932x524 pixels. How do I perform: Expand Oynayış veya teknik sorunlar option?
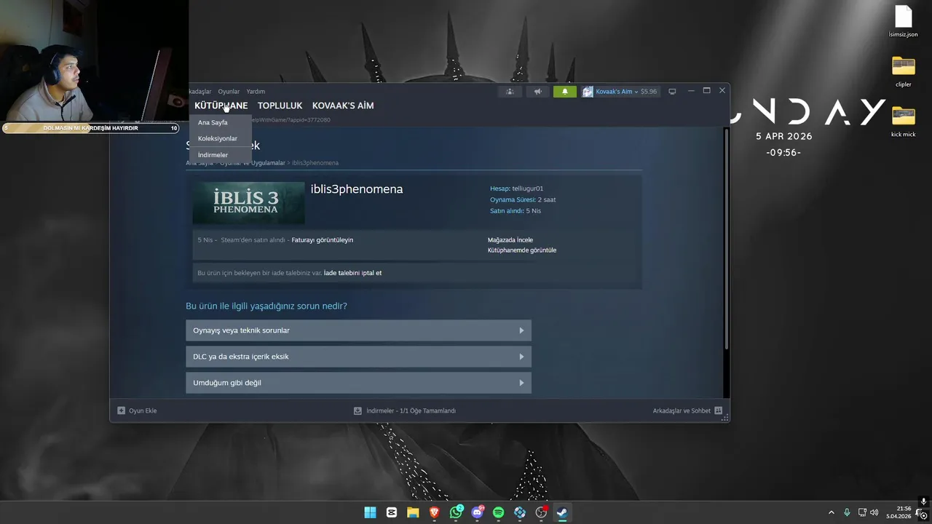point(358,330)
